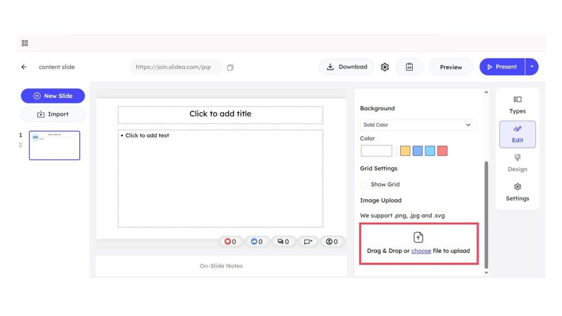Screen dimensions: 562x316
Task: Open the settings gear in the top bar
Action: [x=385, y=66]
